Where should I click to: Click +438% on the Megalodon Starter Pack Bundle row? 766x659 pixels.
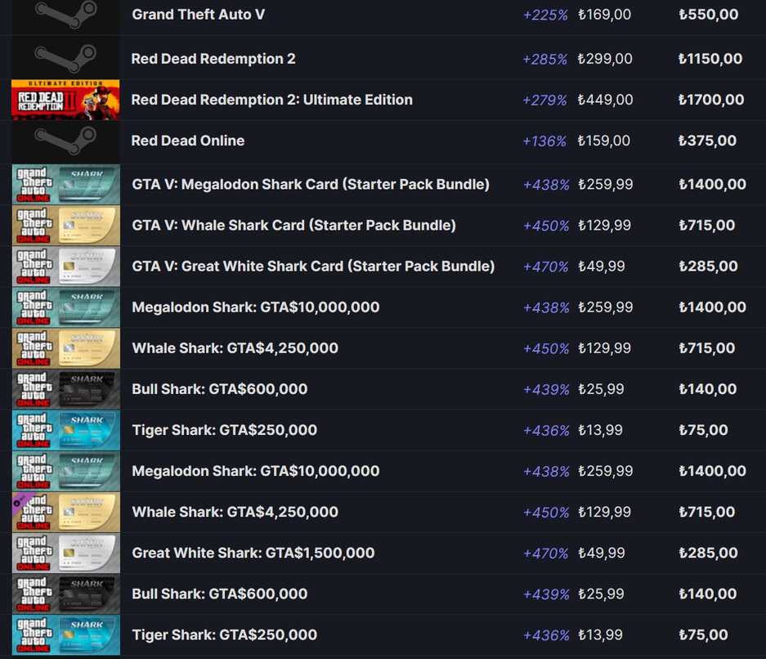[x=546, y=185]
